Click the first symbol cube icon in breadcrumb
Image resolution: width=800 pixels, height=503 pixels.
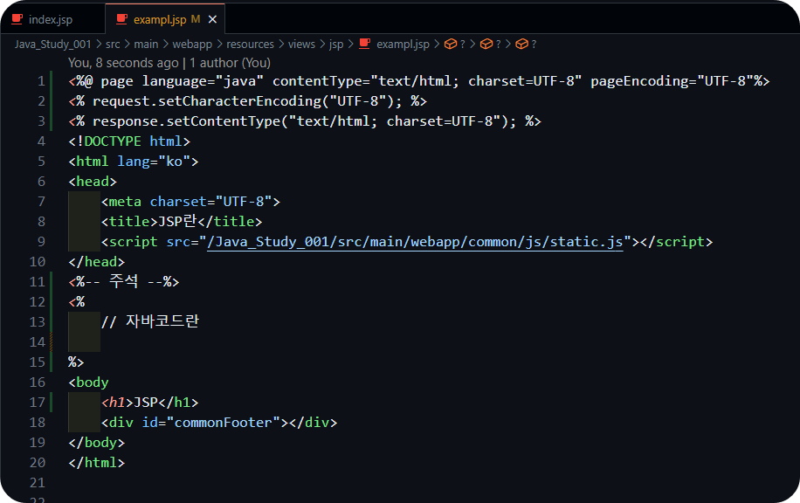[x=451, y=45]
